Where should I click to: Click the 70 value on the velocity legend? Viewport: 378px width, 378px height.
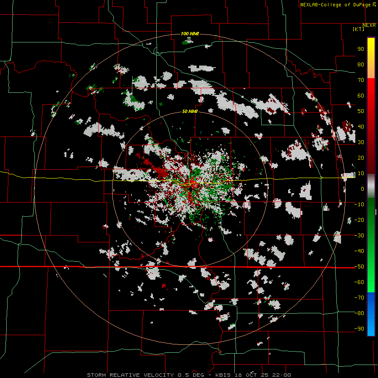point(361,80)
